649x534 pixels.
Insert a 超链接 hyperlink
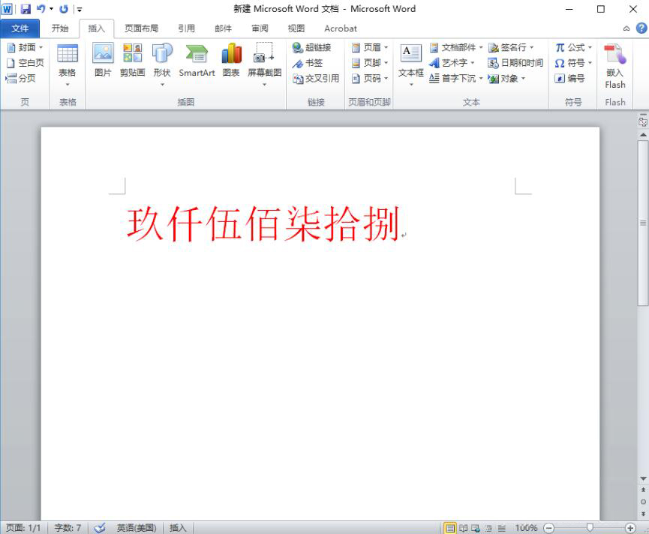point(311,47)
